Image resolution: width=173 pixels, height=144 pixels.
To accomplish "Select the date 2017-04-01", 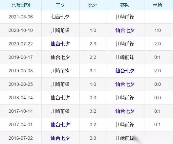I will [x=21, y=125].
